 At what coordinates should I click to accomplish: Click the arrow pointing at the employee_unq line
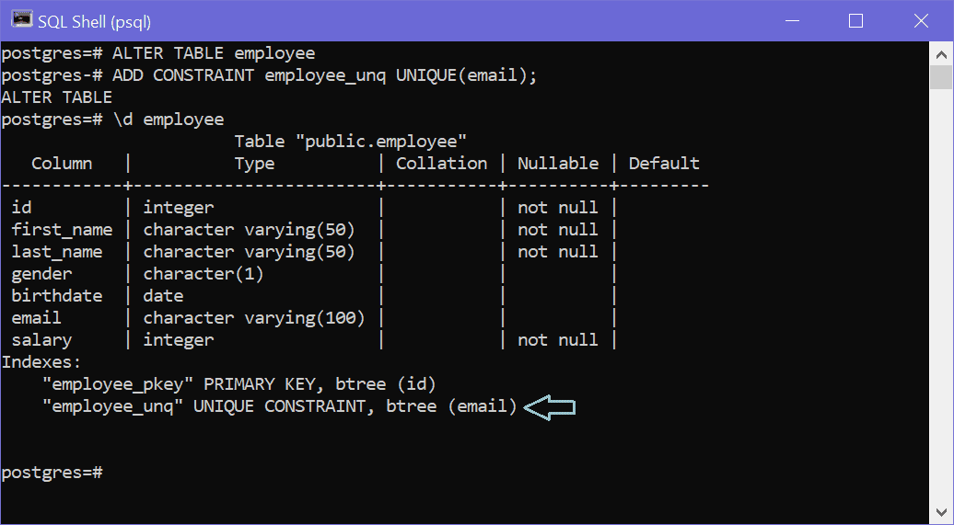[550, 406]
